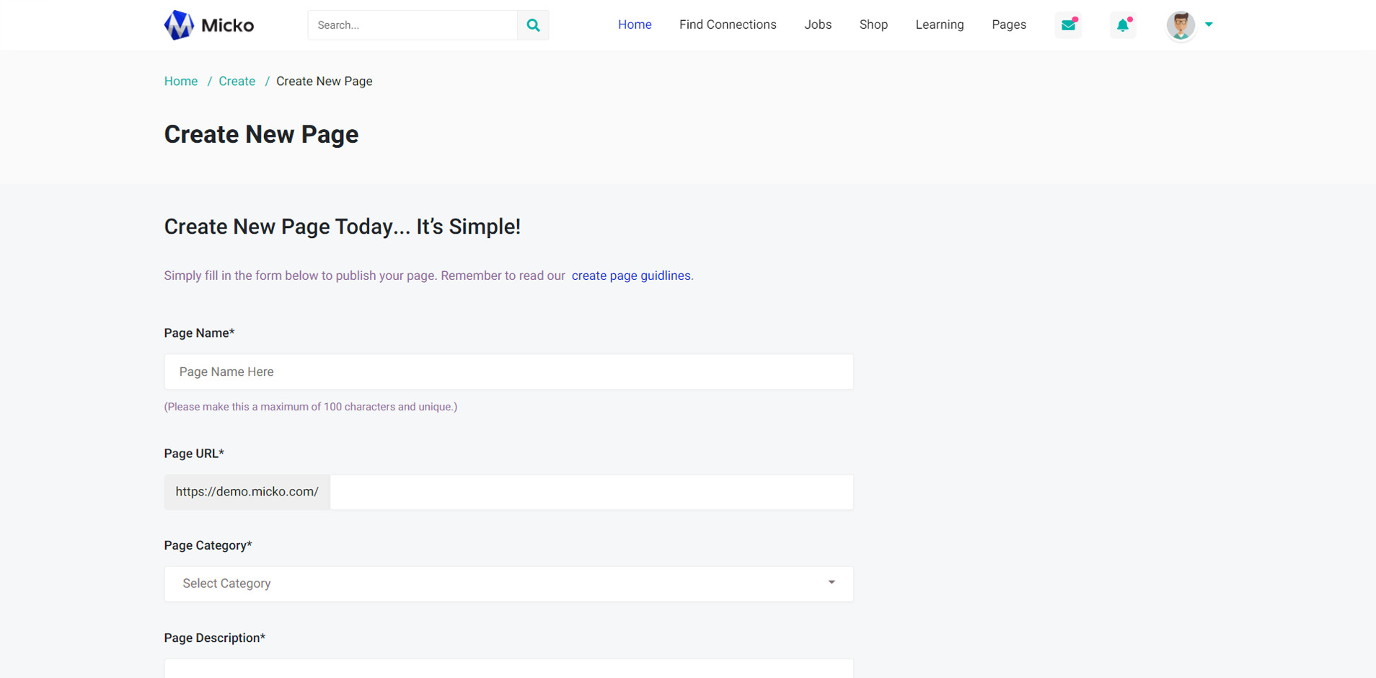This screenshot has width=1376, height=678.
Task: Open the create page guidlines link
Action: 631,276
